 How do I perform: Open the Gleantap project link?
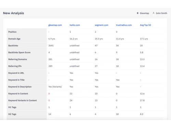(144, 13)
